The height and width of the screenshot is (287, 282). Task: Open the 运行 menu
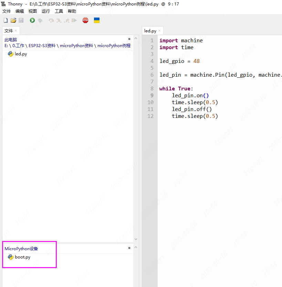point(46,11)
